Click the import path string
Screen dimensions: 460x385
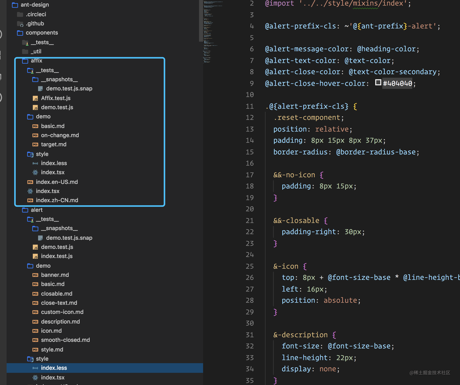tap(353, 3)
